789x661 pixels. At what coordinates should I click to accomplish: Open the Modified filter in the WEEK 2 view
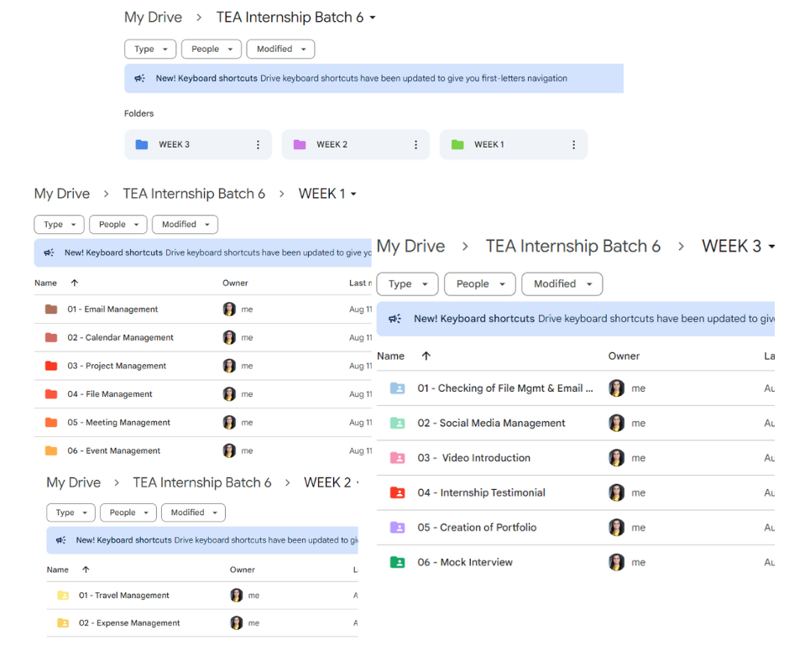coord(193,512)
